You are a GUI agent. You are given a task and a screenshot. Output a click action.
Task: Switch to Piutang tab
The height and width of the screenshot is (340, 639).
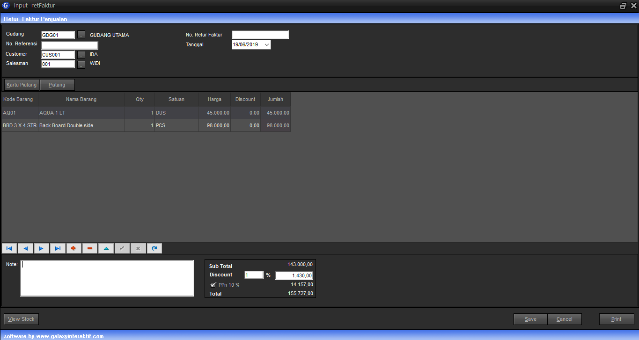[x=57, y=85]
